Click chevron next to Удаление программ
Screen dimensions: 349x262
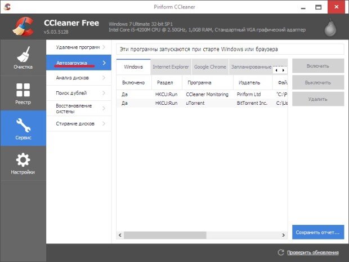click(x=104, y=47)
